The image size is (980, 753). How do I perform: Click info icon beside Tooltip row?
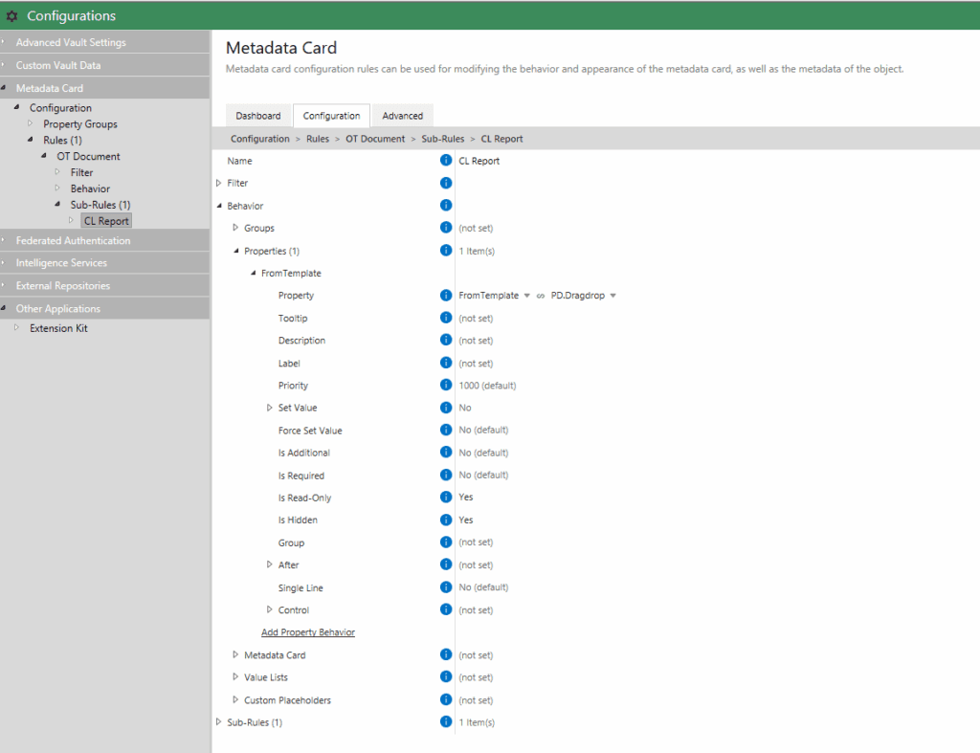click(446, 318)
